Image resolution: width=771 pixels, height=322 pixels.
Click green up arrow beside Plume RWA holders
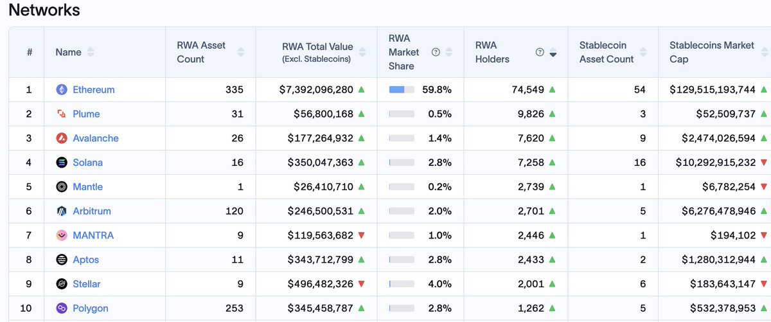[552, 114]
